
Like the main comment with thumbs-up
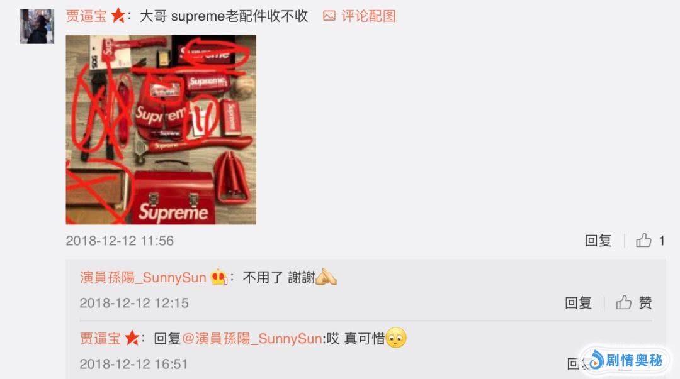643,240
